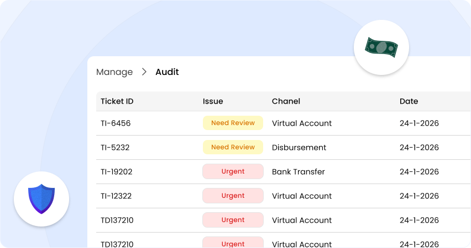Open ticket TI-6456

(x=116, y=123)
